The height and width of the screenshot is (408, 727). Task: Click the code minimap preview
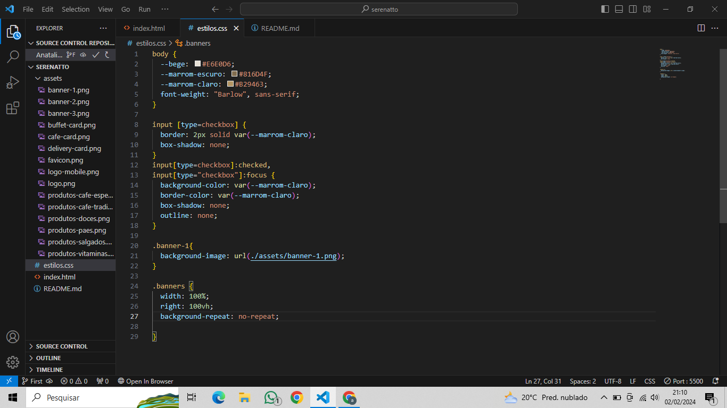click(x=672, y=64)
